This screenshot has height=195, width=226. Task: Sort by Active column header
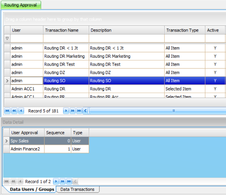coord(215,30)
